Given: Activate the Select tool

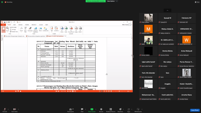Looking at the screenshot, I should click(21, 30).
